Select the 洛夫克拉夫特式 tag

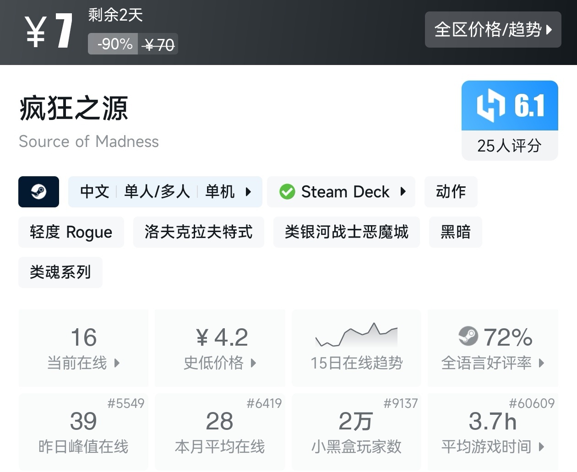click(x=199, y=232)
